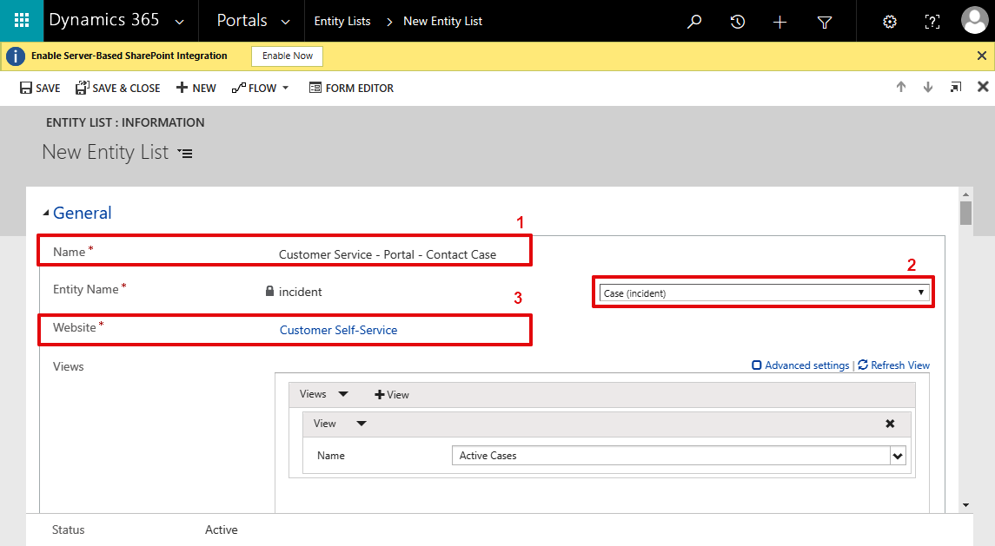The height and width of the screenshot is (546, 995).
Task: Open the Customer Self-Service website link
Action: [338, 330]
